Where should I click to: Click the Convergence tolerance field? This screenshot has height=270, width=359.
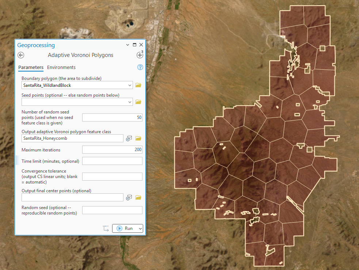pyautogui.click(x=112, y=177)
